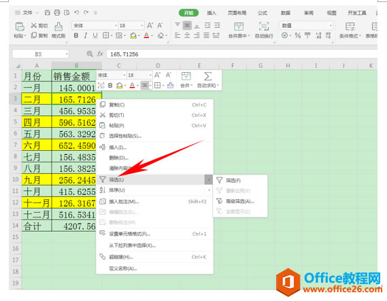Choose Advanced Filter (A) in submenu
387x301 pixels.
(240, 201)
